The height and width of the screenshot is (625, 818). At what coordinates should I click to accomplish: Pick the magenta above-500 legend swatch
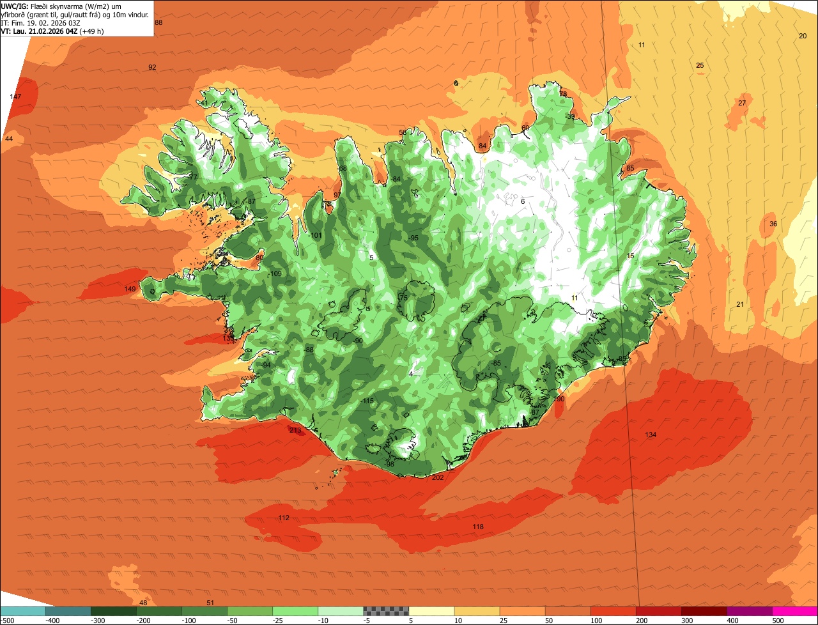(x=795, y=611)
